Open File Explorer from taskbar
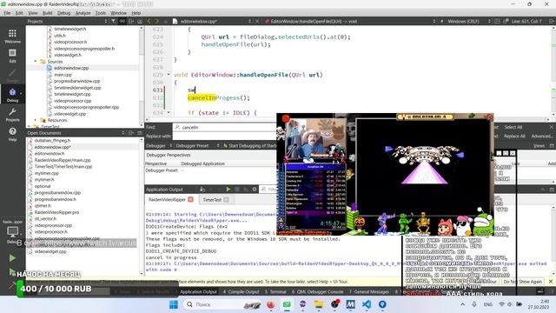This screenshot has width=556, height=313. (319, 304)
